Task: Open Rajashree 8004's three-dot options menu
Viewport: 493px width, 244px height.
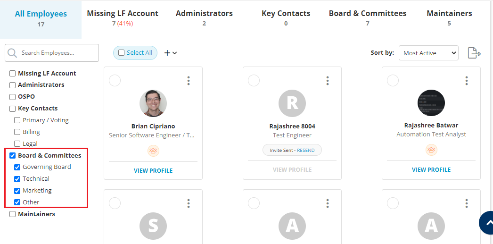Action: pyautogui.click(x=328, y=81)
